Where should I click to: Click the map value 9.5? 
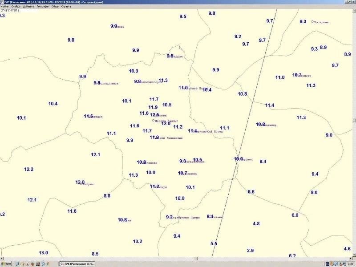pyautogui.click(x=183, y=16)
